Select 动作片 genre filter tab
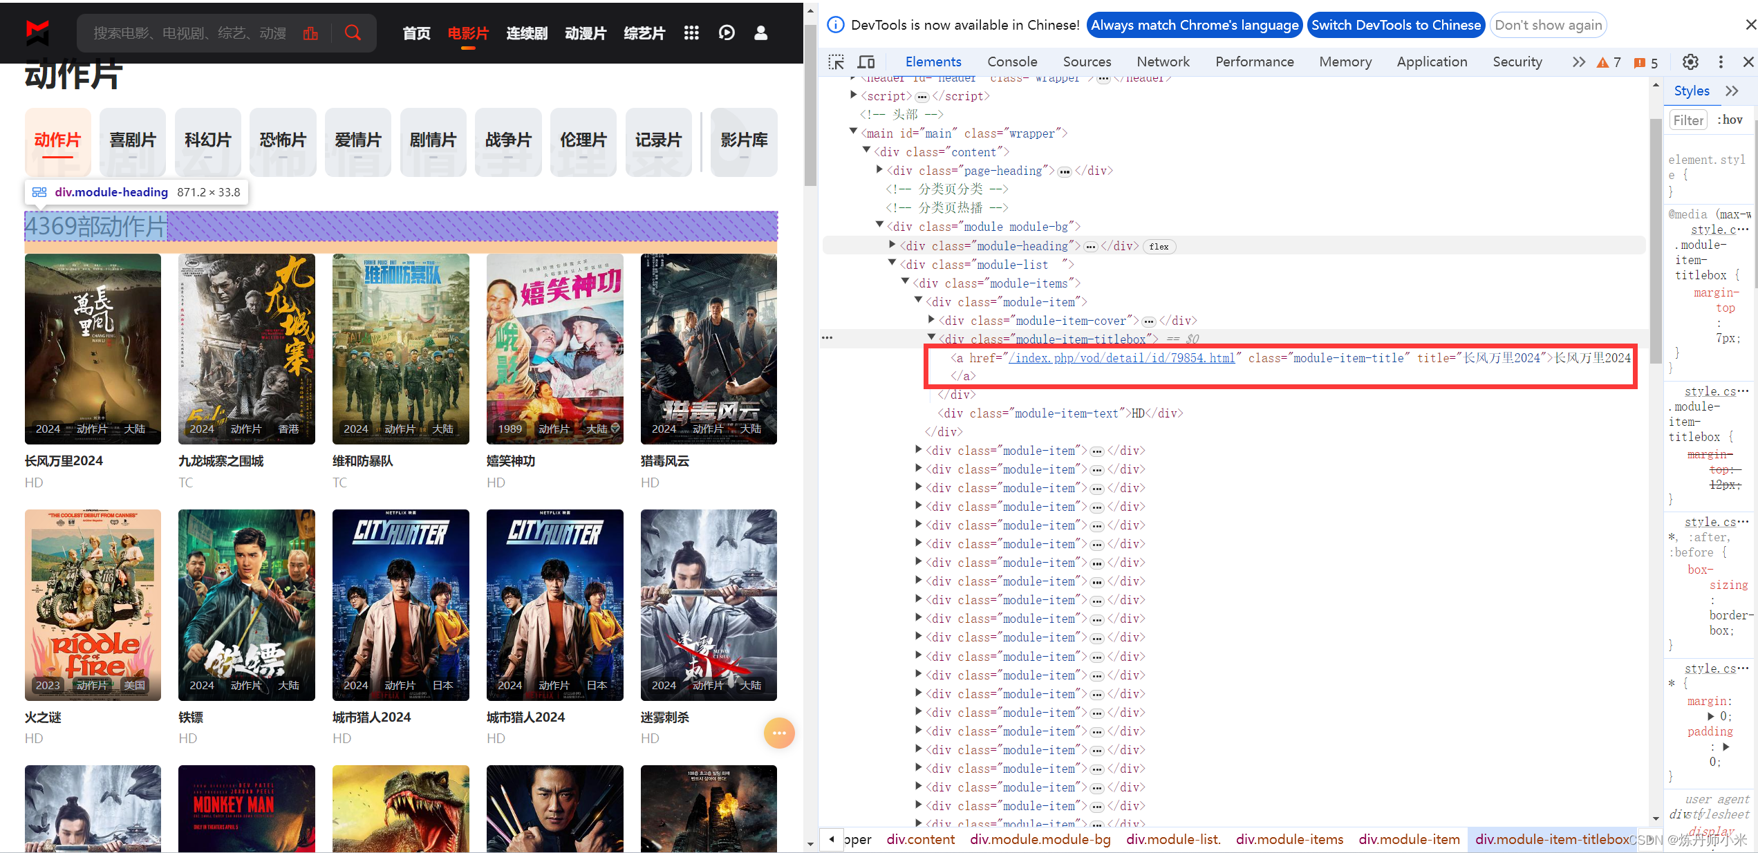The width and height of the screenshot is (1758, 853). tap(57, 138)
